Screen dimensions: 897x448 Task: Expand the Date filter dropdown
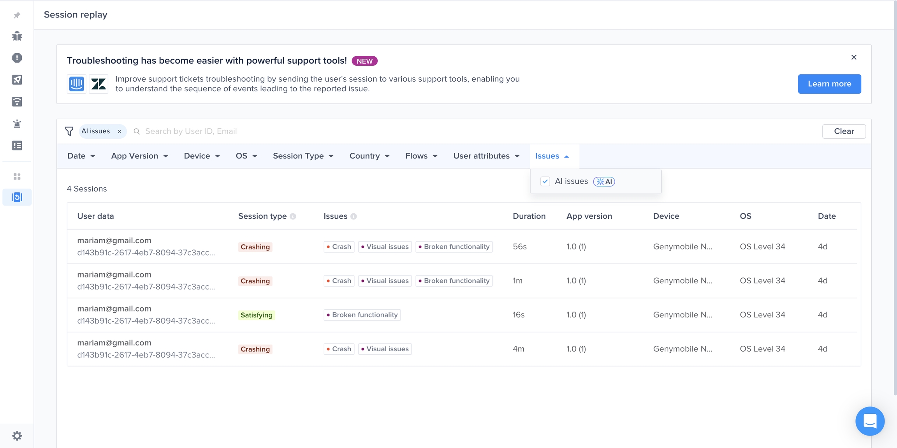pyautogui.click(x=81, y=156)
